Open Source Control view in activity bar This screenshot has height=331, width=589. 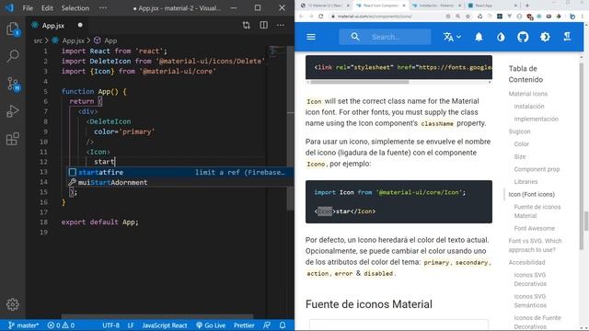[13, 84]
